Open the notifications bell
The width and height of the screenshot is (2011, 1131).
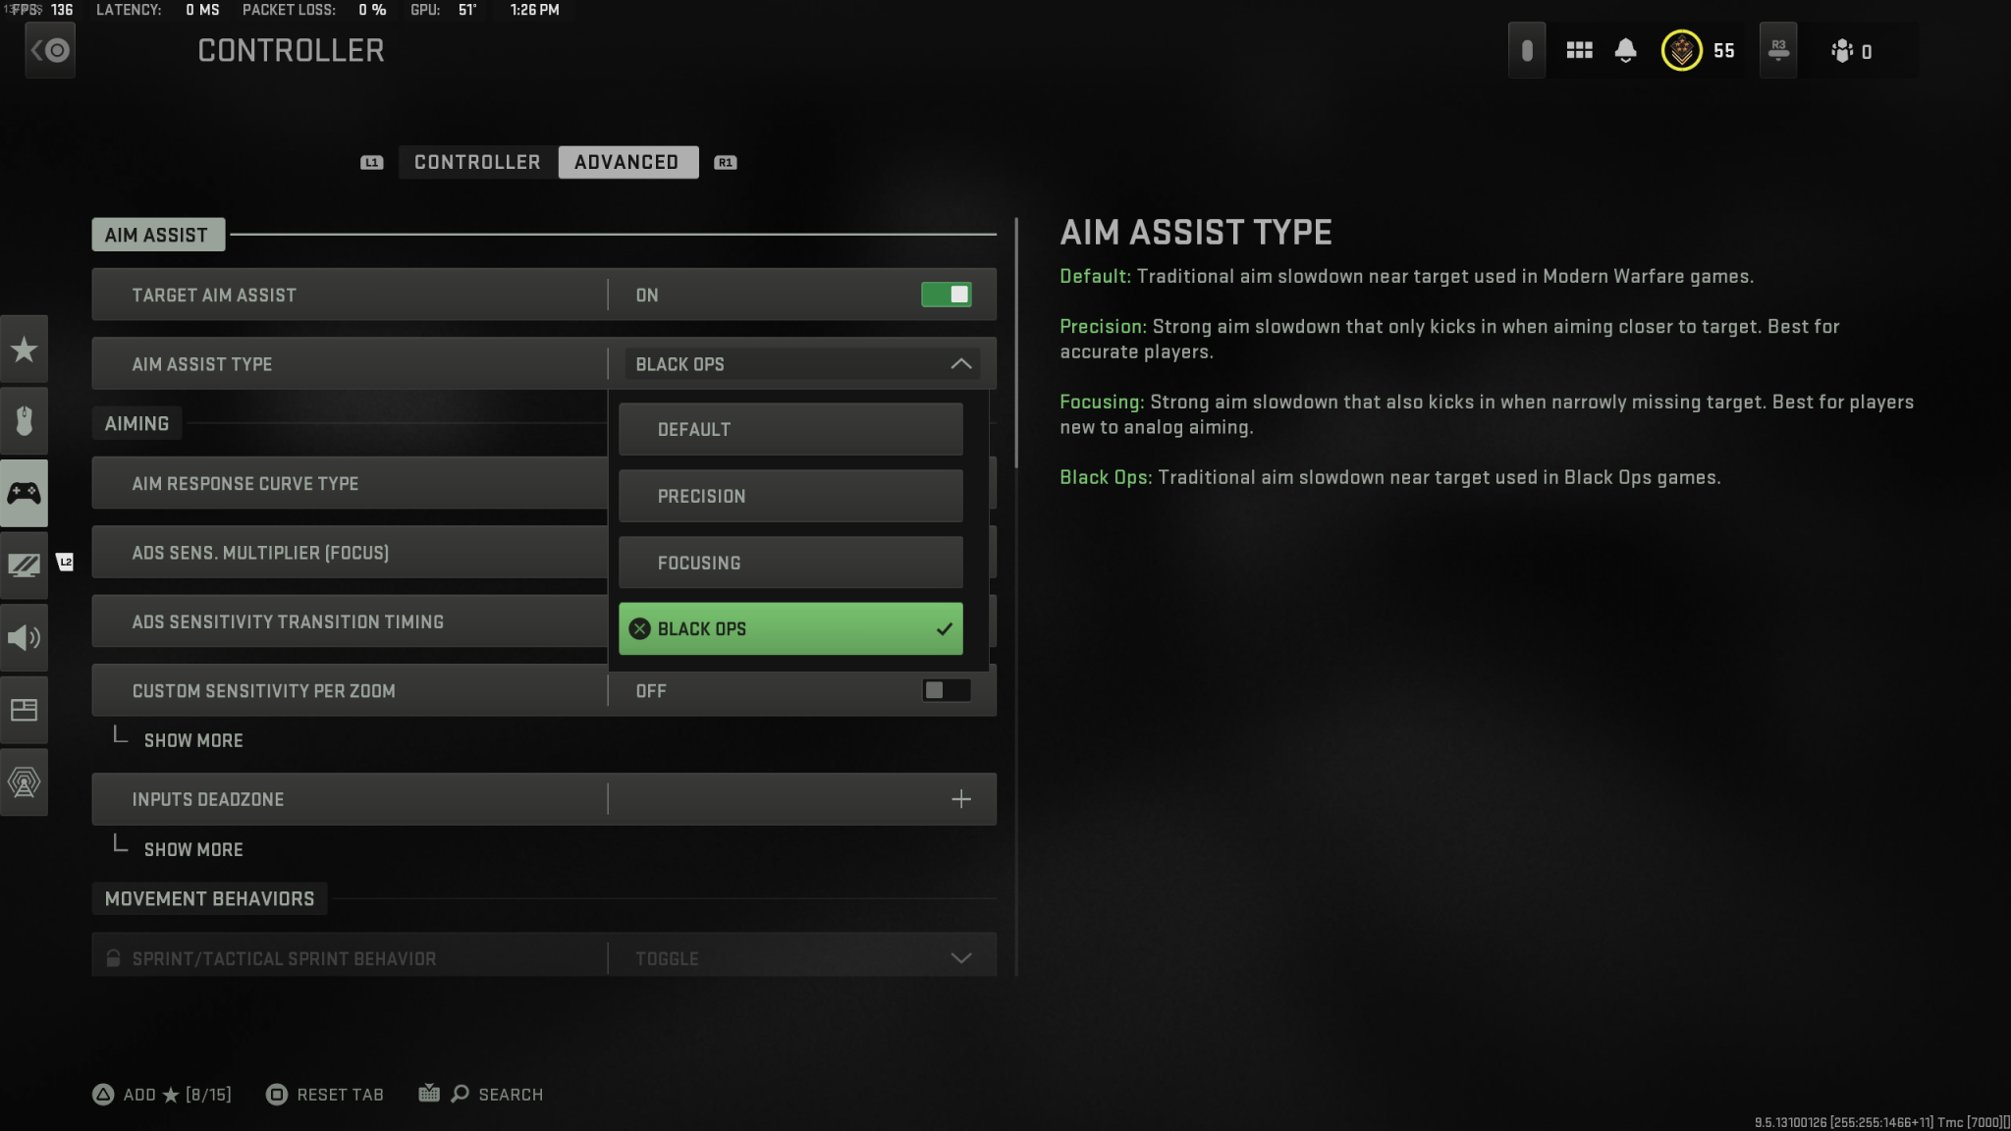[1626, 50]
